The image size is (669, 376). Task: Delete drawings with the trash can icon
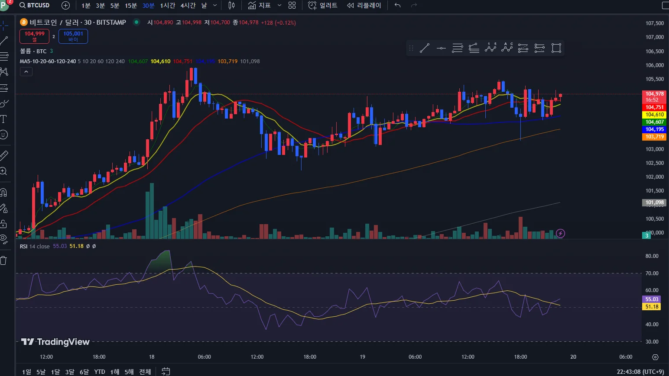coord(4,260)
